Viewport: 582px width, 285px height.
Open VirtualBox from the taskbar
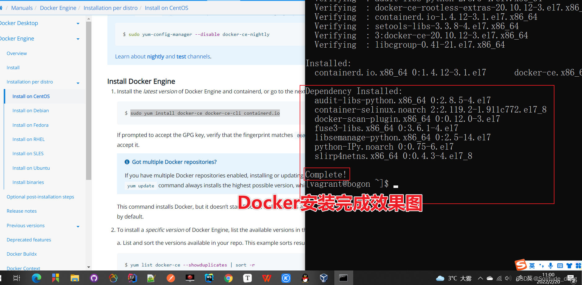(x=324, y=278)
